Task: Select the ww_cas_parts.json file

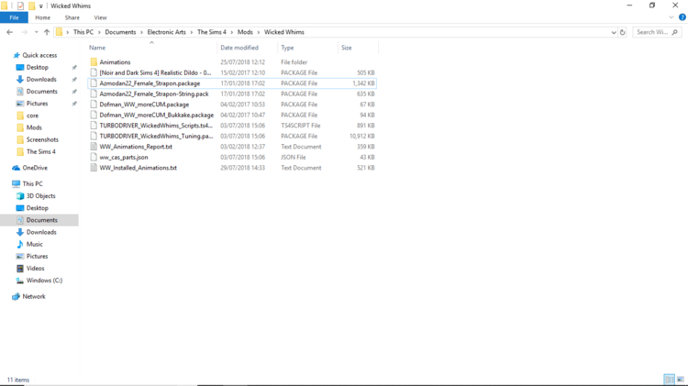Action: tap(123, 157)
